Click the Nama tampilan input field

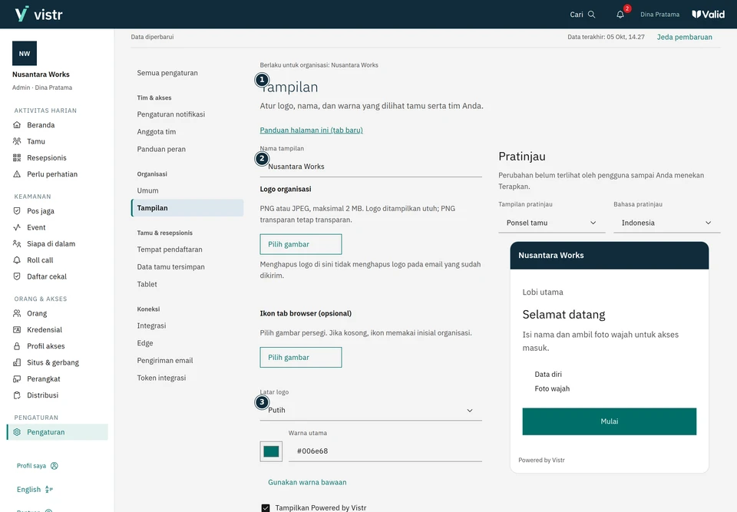(x=371, y=167)
